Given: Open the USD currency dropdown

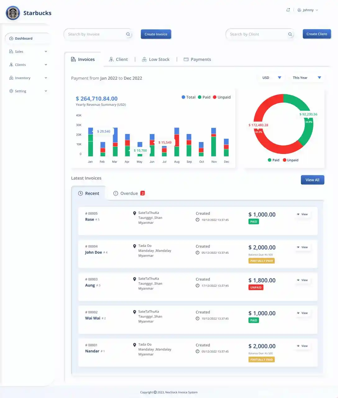Looking at the screenshot, I should click(x=271, y=78).
